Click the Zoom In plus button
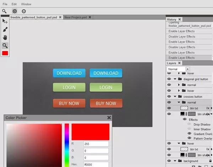213x167 pixels. tap(15, 11)
